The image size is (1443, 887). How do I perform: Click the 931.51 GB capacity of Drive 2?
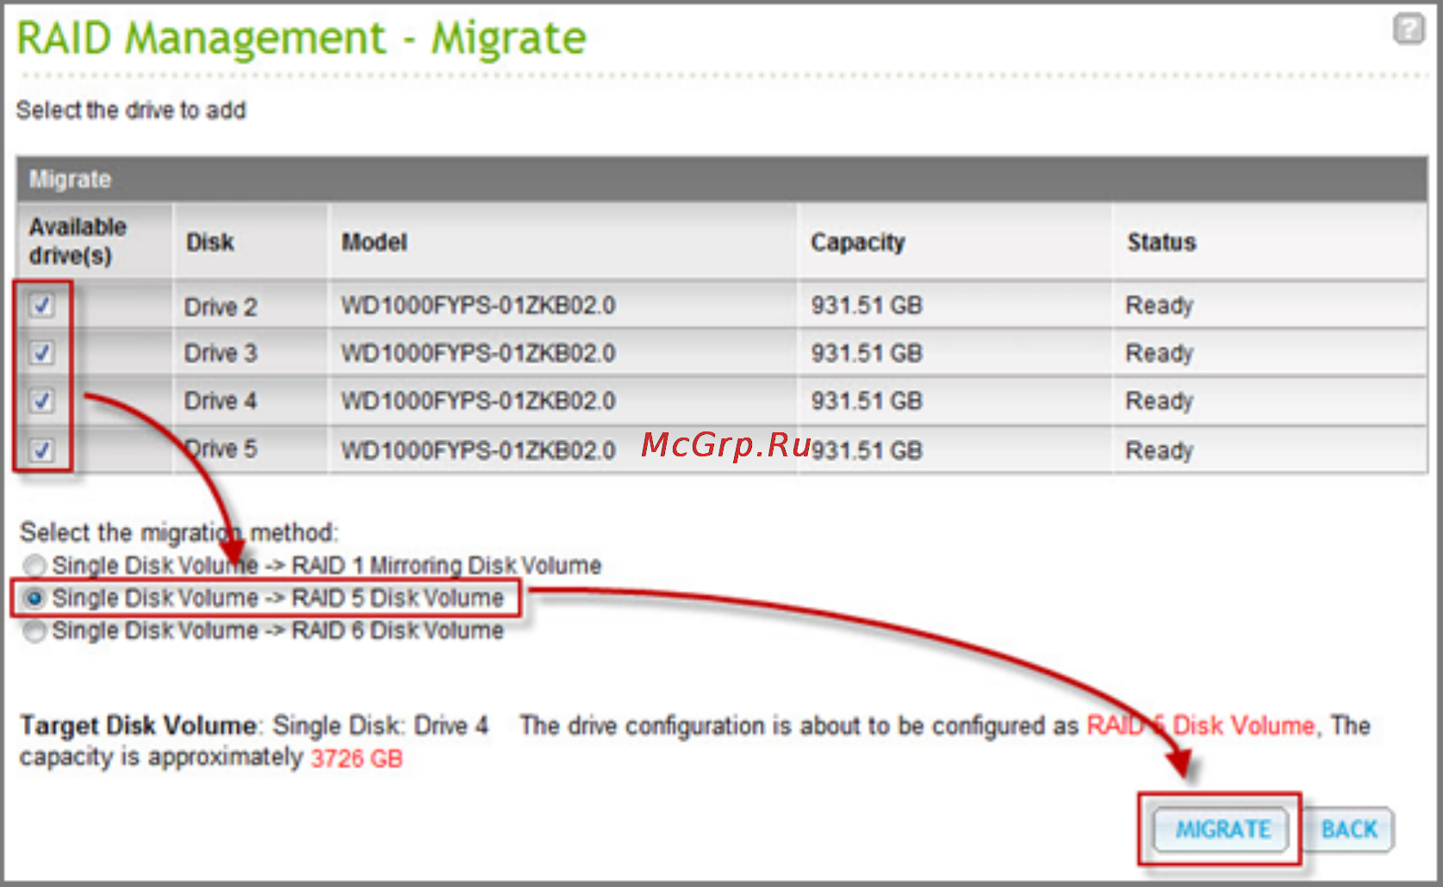coord(867,305)
